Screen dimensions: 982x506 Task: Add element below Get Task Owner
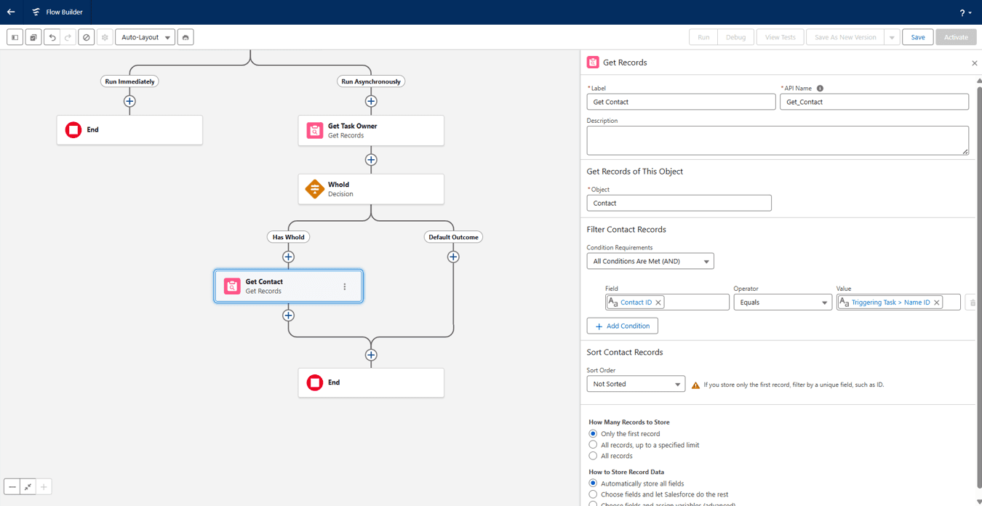click(x=371, y=160)
